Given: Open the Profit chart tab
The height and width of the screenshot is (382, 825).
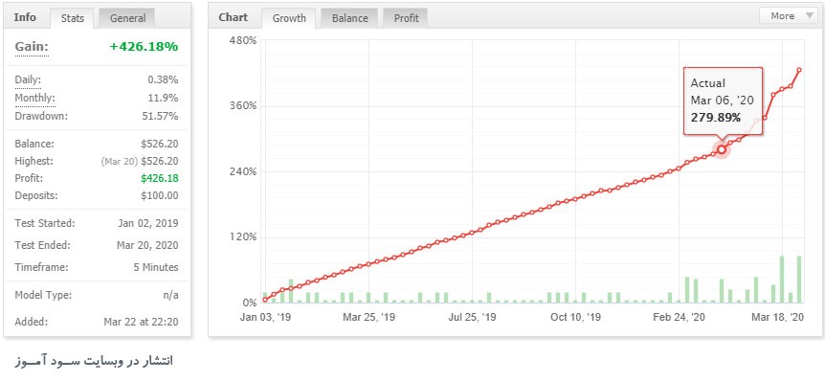Looking at the screenshot, I should (406, 18).
